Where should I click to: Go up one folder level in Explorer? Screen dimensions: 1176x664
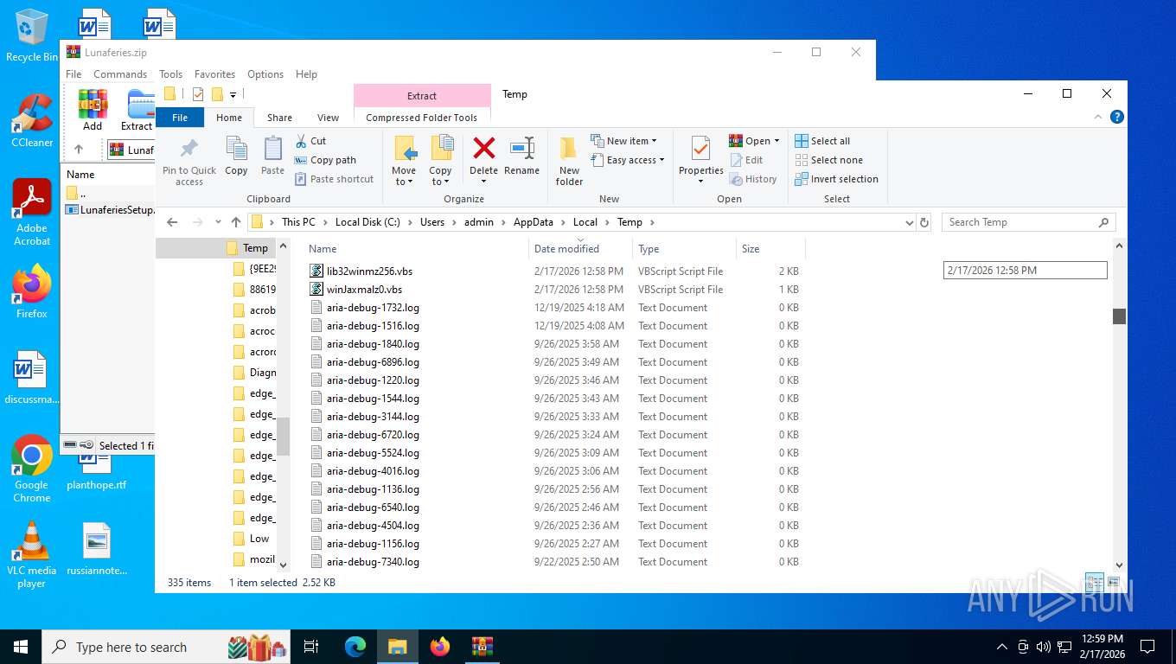point(235,222)
